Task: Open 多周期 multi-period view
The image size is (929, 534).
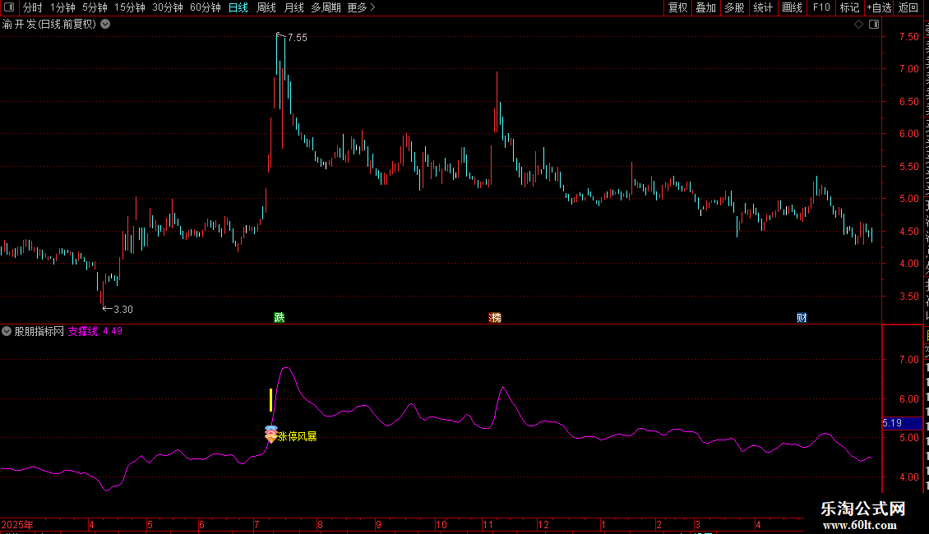Action: pos(326,7)
